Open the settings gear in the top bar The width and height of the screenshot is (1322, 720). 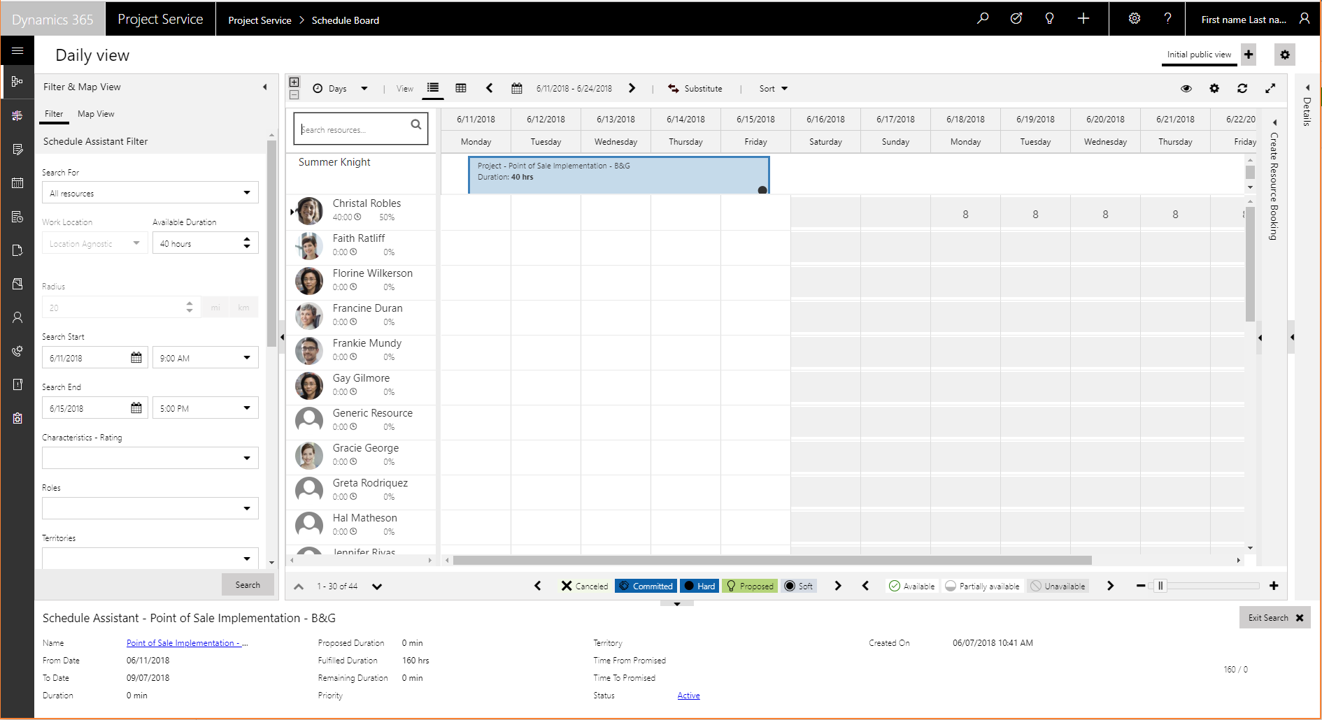1135,19
